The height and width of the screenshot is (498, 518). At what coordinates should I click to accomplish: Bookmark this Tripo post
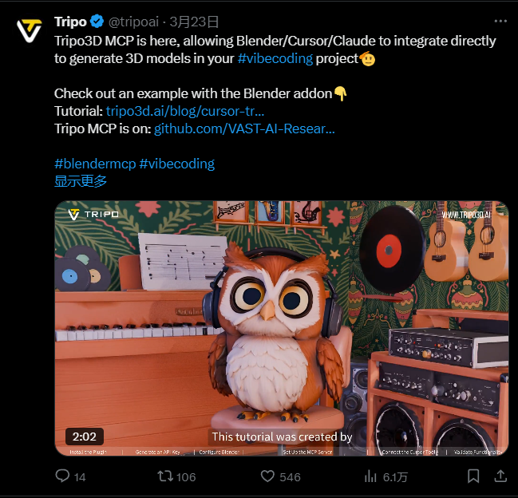(x=473, y=476)
